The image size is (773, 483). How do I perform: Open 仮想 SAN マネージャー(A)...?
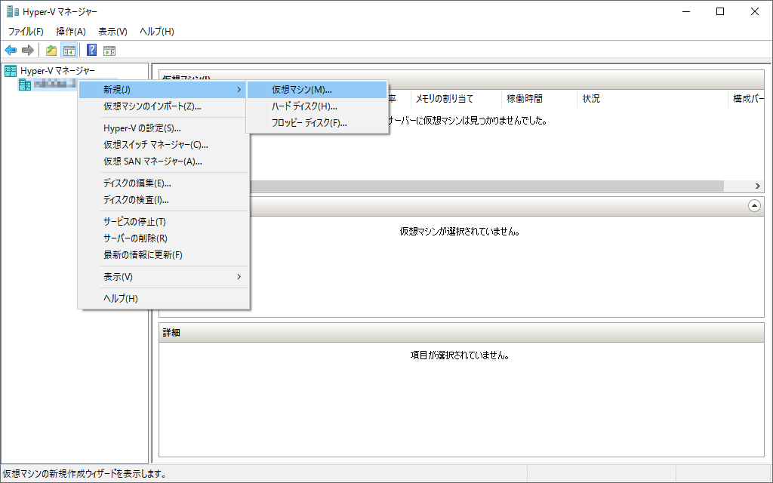[163, 162]
